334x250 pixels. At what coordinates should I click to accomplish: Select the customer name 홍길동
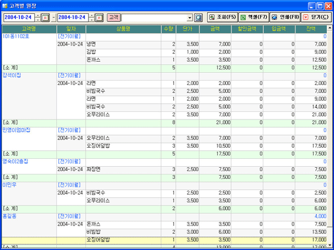coord(9,216)
